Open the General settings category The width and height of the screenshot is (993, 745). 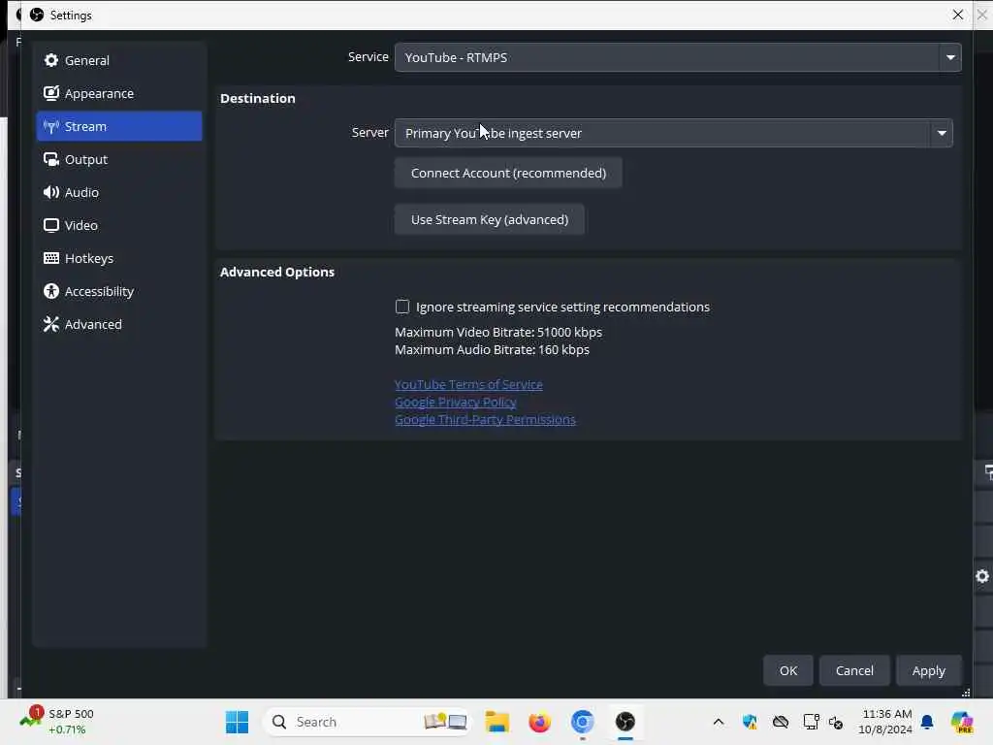[119, 60]
